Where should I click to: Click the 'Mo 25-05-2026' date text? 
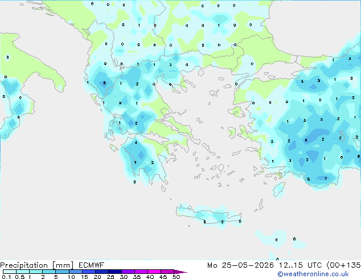tap(240, 265)
